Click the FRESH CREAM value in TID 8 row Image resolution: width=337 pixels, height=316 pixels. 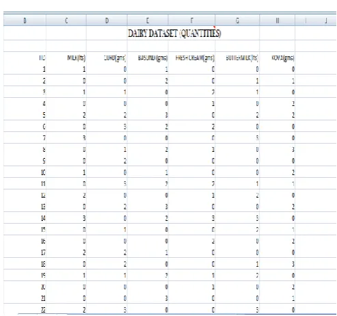(x=191, y=149)
